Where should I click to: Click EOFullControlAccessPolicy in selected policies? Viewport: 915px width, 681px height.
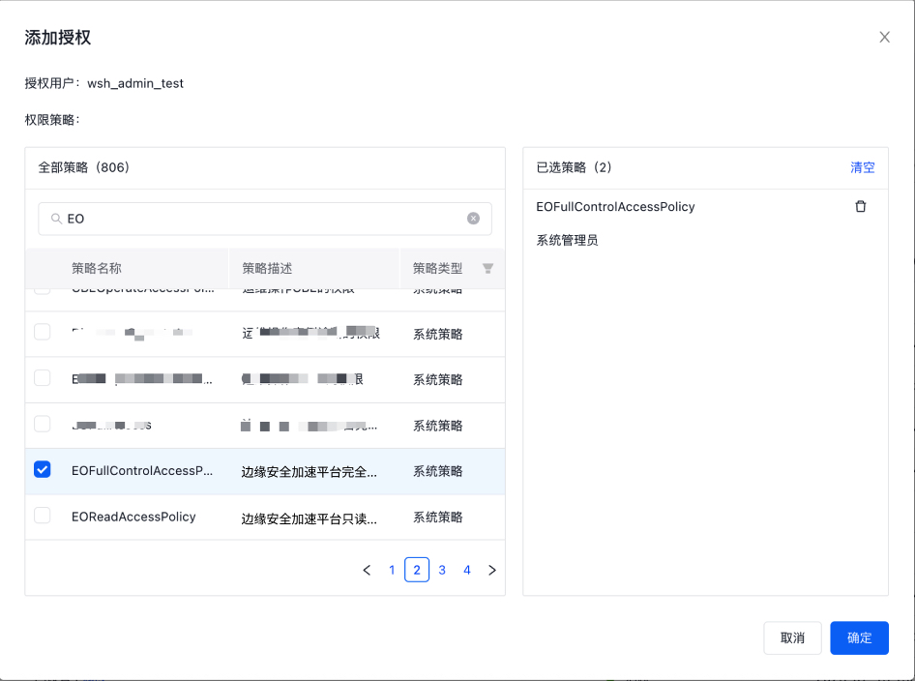tap(615, 207)
